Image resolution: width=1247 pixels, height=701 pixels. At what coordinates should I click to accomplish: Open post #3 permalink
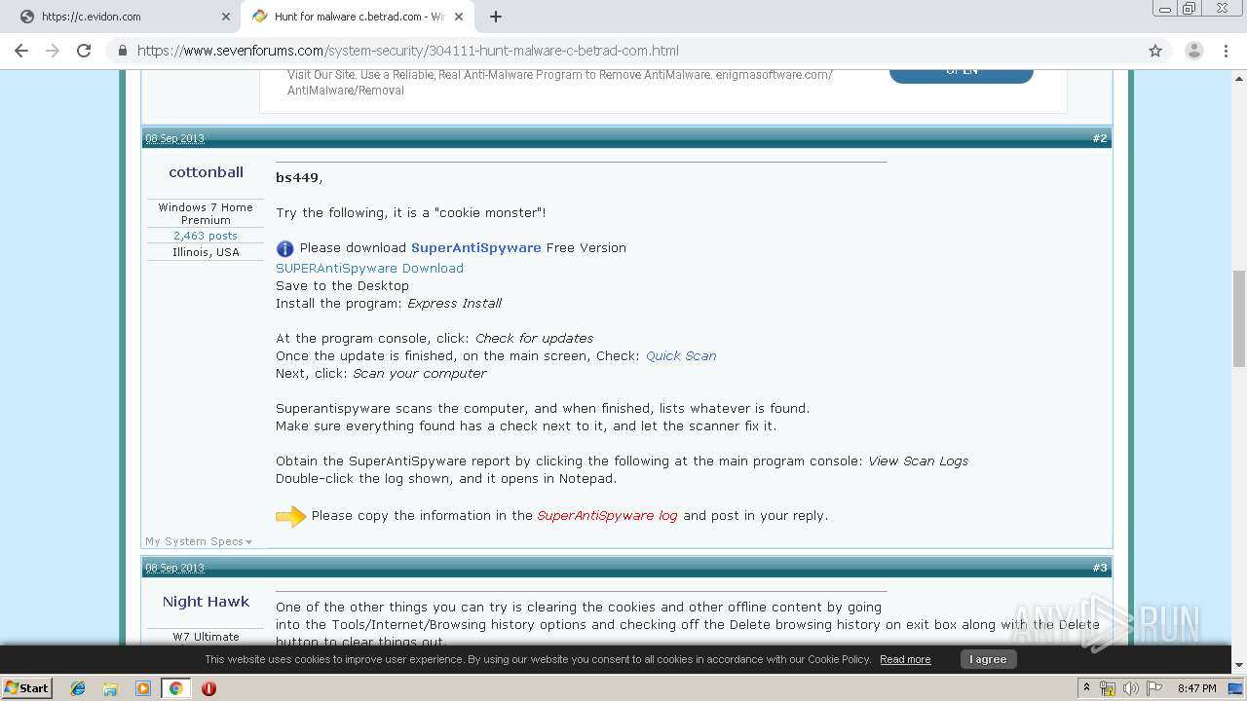[x=1099, y=568]
